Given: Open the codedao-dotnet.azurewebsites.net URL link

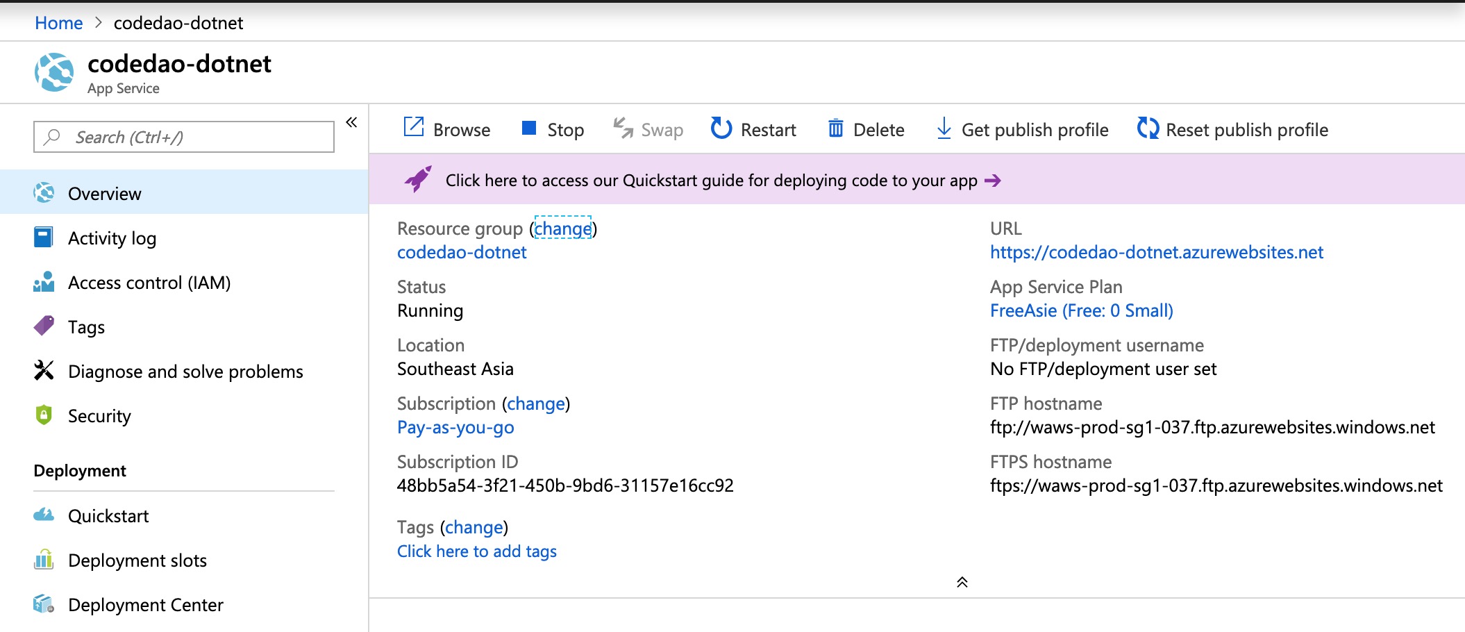Looking at the screenshot, I should 1156,252.
